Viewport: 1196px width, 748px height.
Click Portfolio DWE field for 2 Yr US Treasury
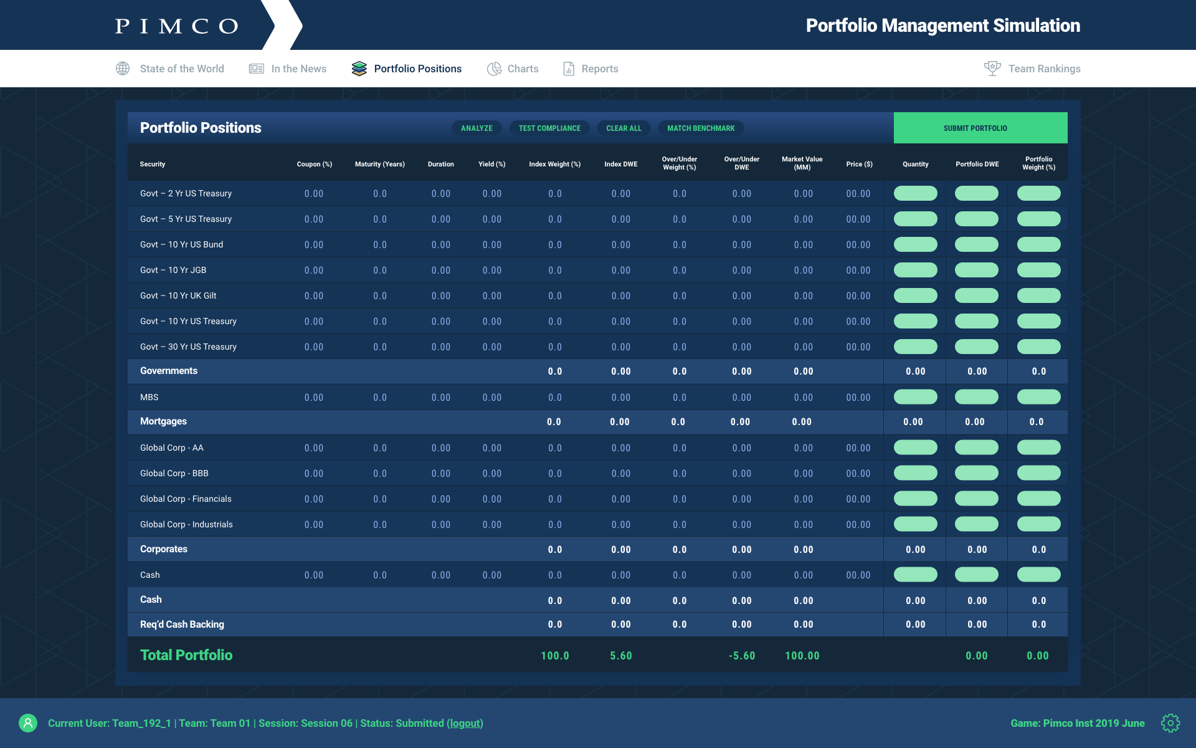[977, 193]
